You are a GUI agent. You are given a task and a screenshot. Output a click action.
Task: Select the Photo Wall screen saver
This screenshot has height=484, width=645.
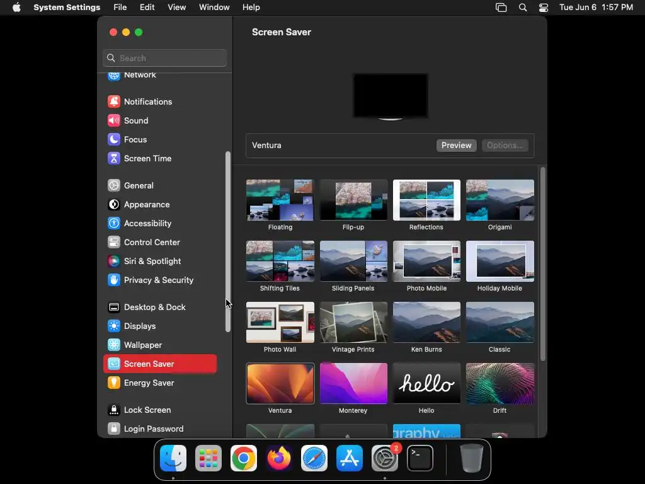tap(280, 322)
